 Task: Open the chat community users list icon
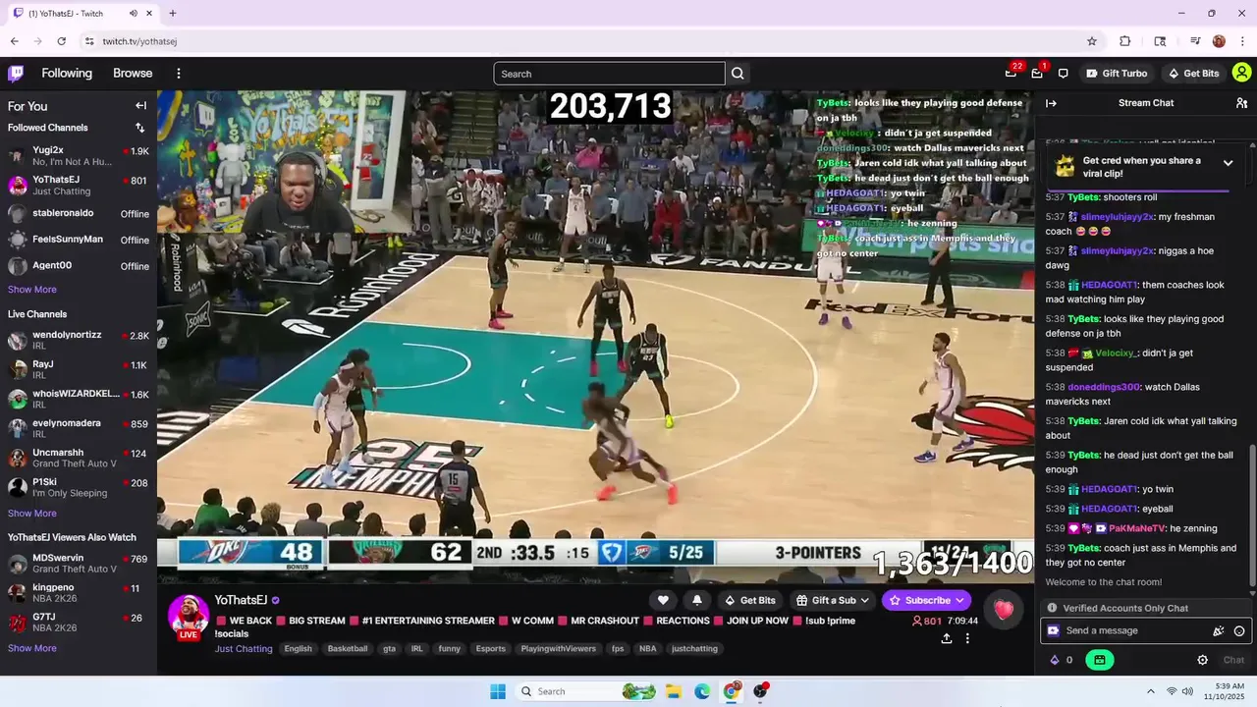[1241, 103]
